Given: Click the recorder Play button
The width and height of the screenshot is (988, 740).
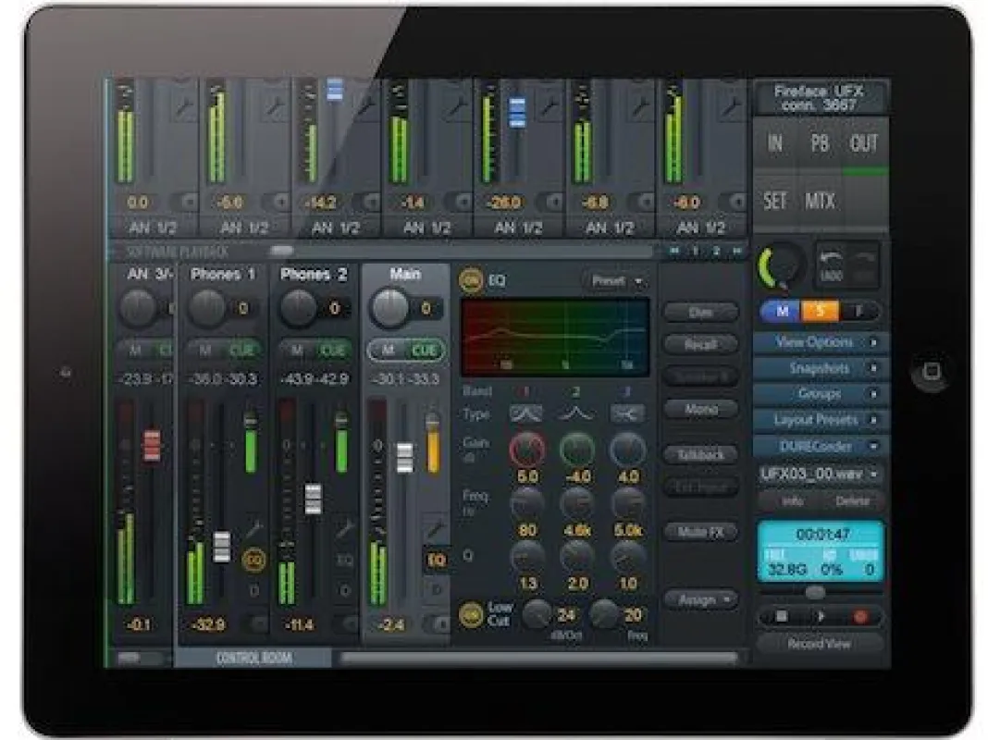Looking at the screenshot, I should click(821, 617).
